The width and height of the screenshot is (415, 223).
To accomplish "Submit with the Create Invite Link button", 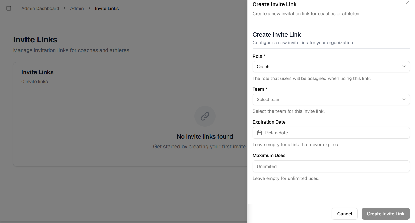I will point(385,214).
